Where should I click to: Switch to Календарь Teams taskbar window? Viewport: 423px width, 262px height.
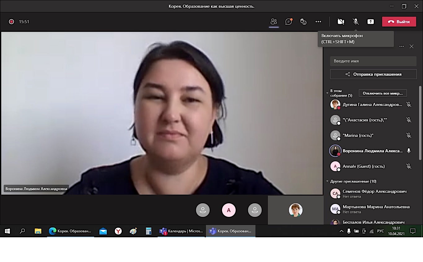click(x=181, y=231)
